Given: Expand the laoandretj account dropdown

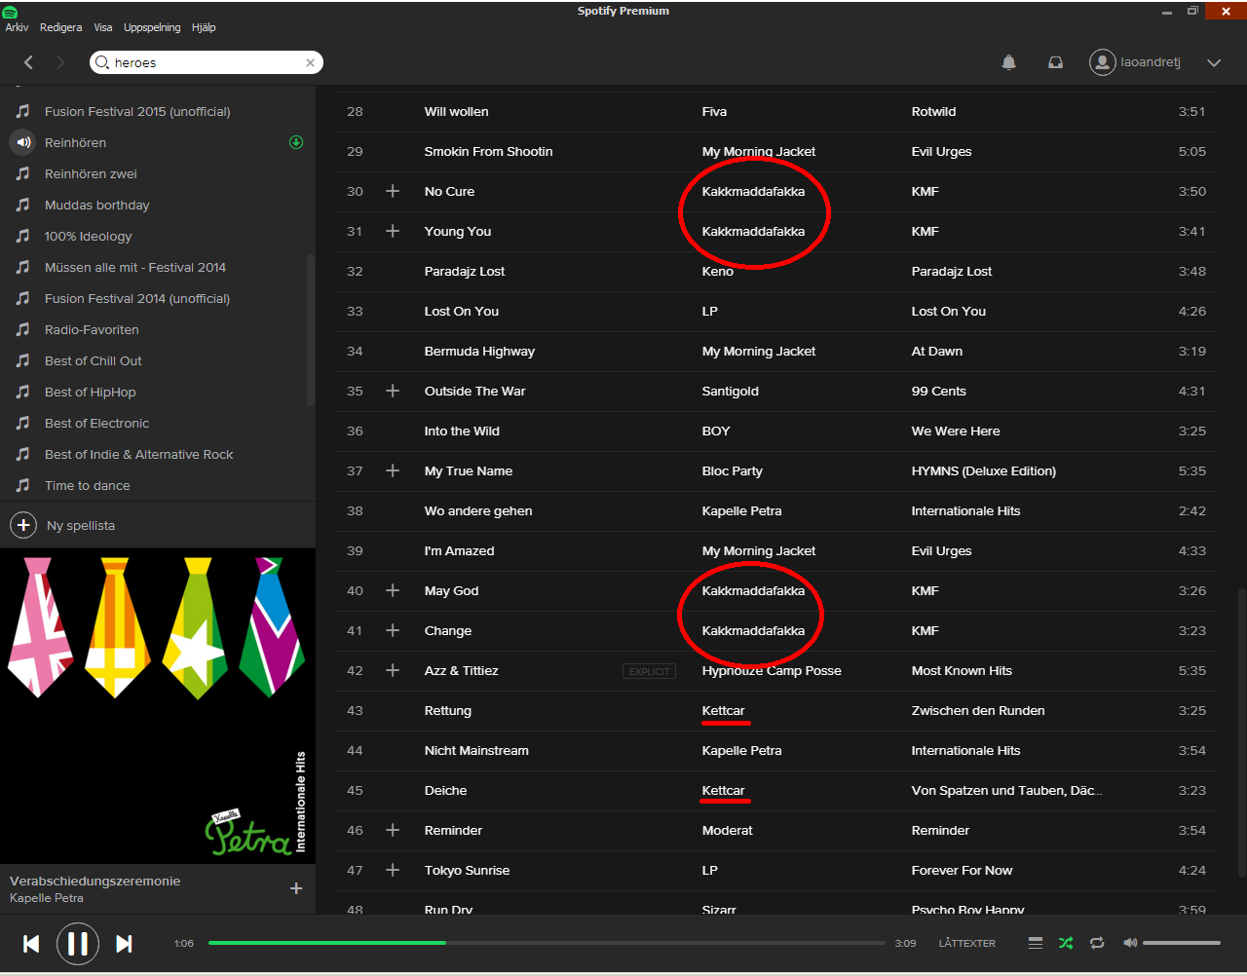Looking at the screenshot, I should click(x=1214, y=62).
